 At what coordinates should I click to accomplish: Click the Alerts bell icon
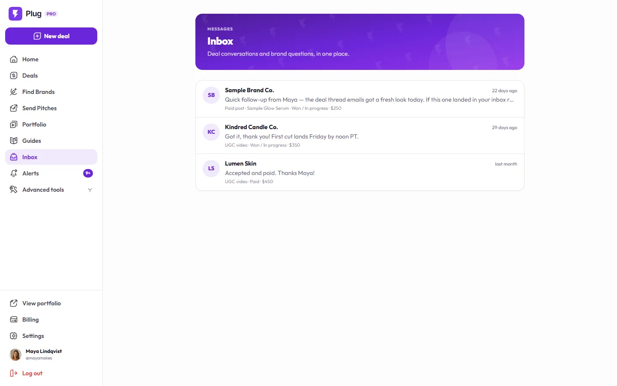(14, 173)
